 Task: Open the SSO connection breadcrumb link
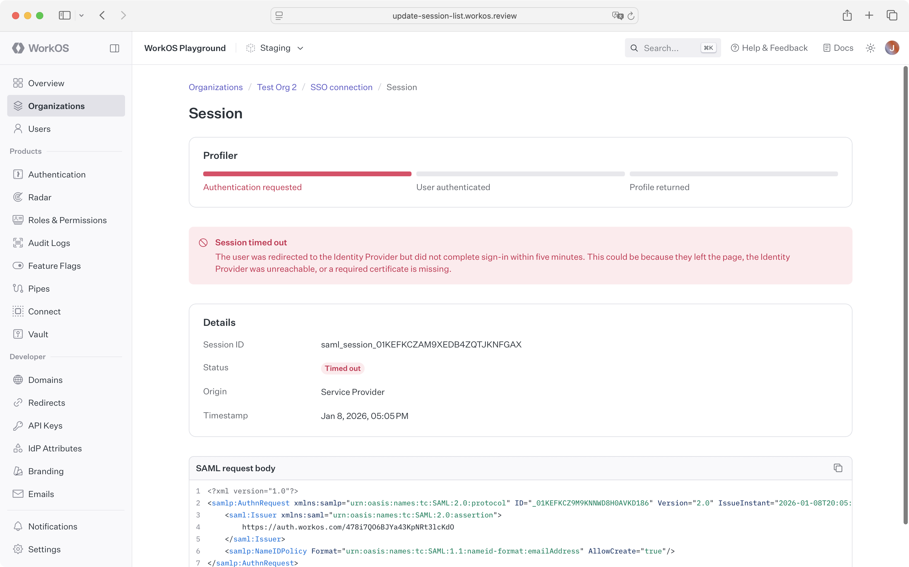click(341, 87)
